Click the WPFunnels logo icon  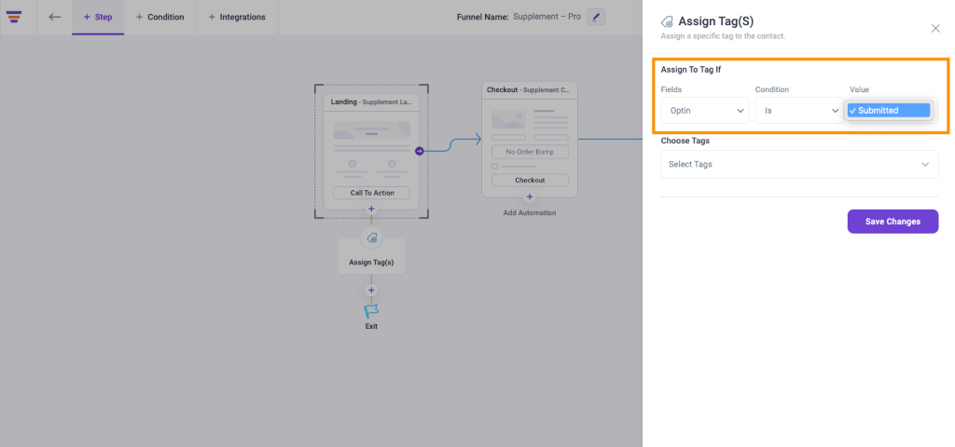14,17
